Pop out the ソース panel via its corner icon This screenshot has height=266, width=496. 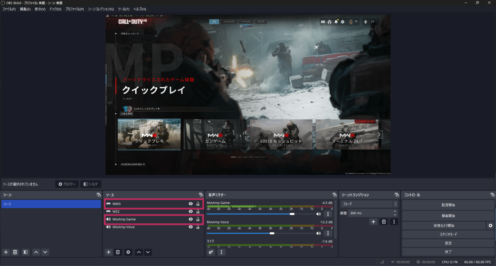pos(201,195)
